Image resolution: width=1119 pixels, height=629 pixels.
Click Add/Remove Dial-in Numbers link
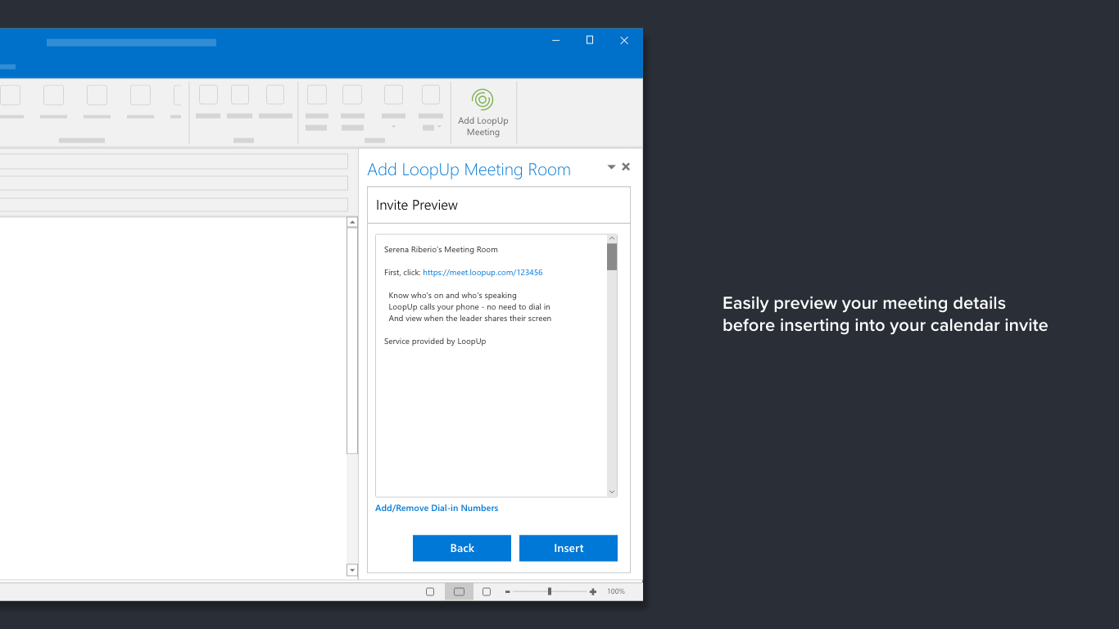click(x=437, y=509)
